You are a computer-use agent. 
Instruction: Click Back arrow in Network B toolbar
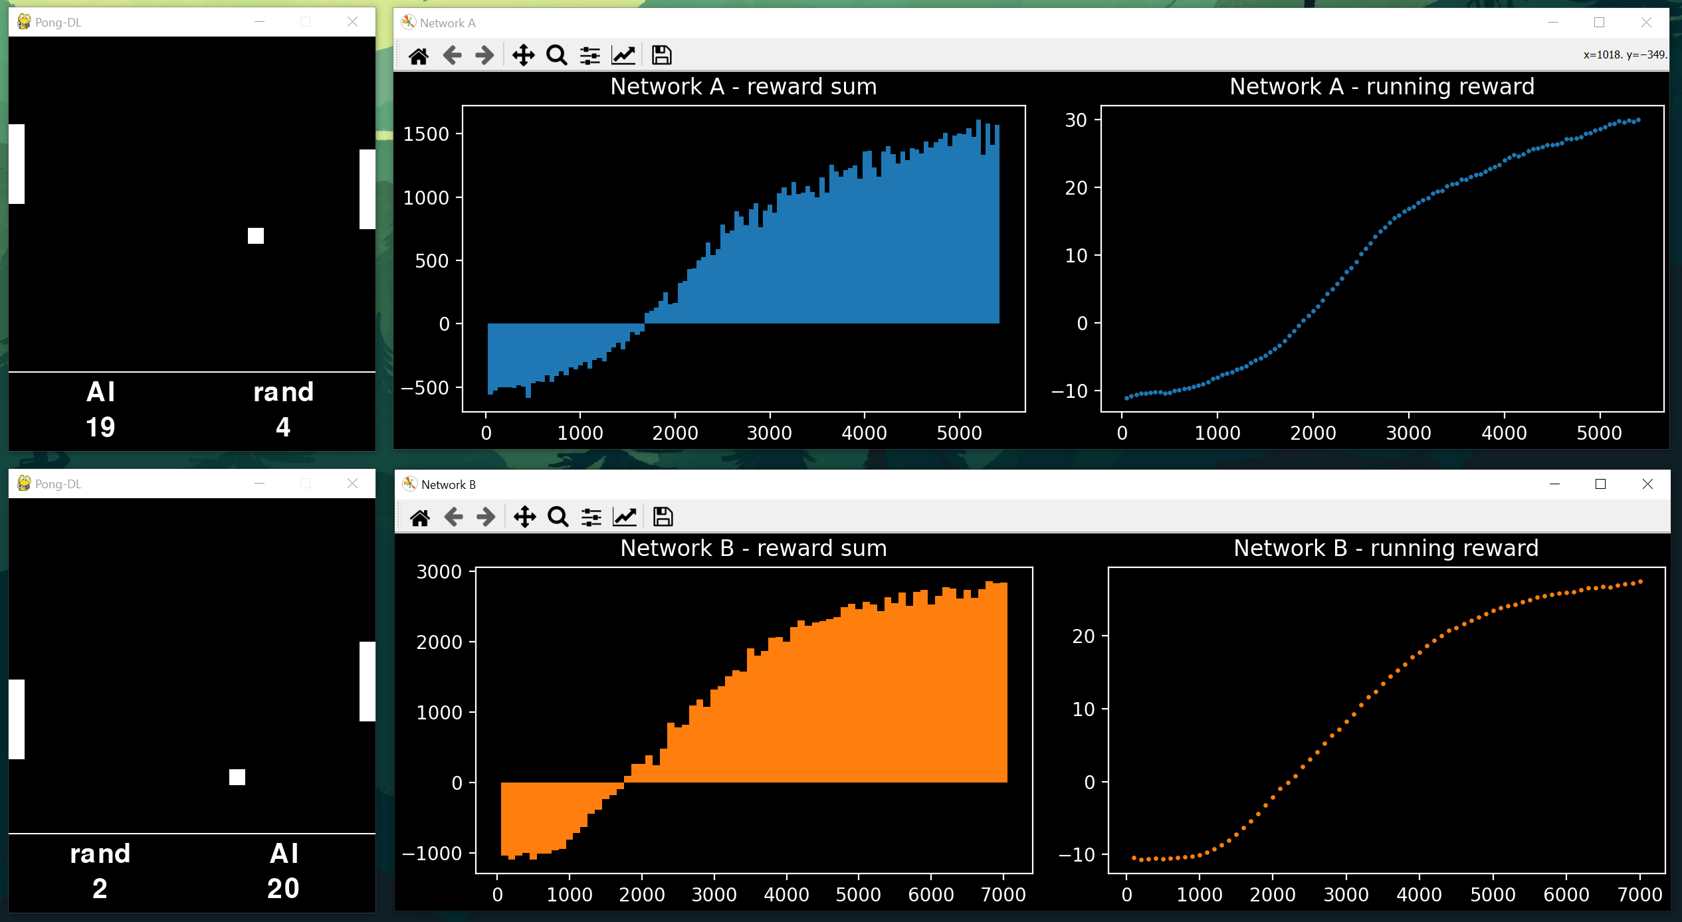point(453,517)
